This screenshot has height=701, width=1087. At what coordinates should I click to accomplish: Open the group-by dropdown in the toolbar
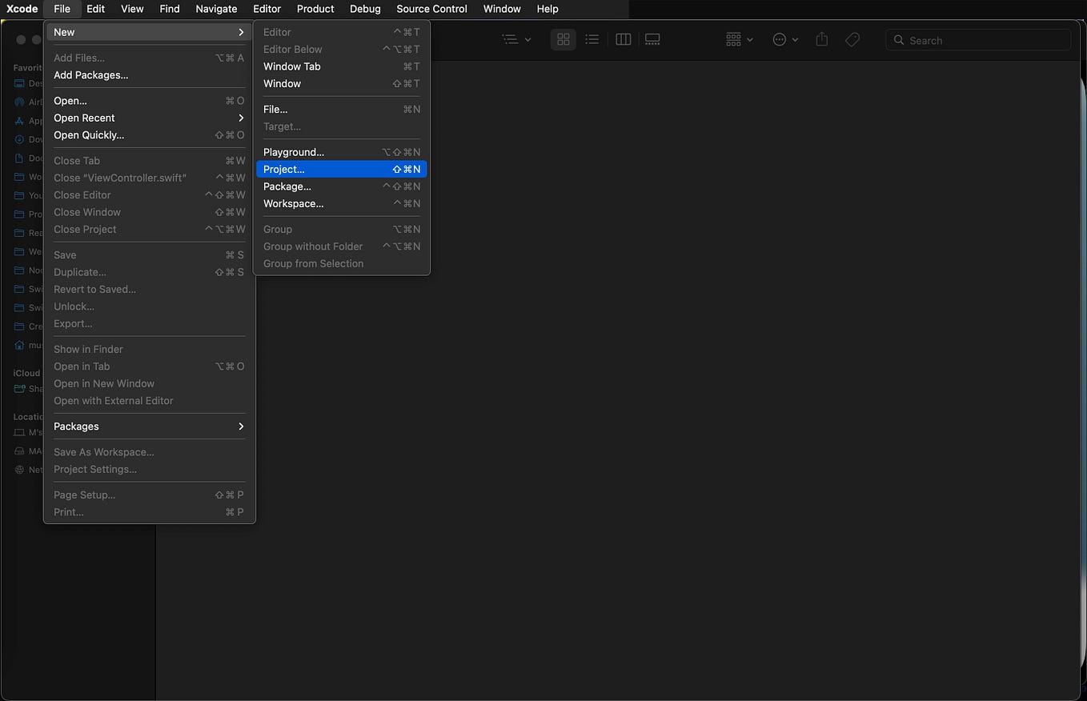(737, 38)
